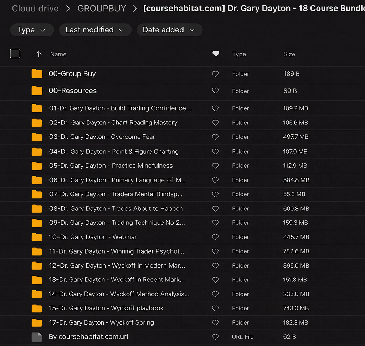
Task: Open the Last modified filter dropdown
Action: (95, 30)
